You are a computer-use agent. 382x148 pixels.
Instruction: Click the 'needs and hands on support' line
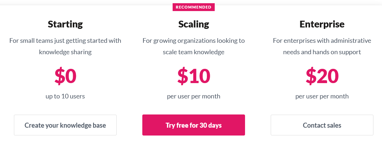click(322, 52)
